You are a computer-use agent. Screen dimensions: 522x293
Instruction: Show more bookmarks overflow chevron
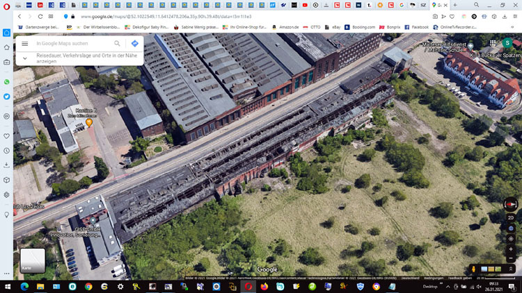click(x=512, y=27)
